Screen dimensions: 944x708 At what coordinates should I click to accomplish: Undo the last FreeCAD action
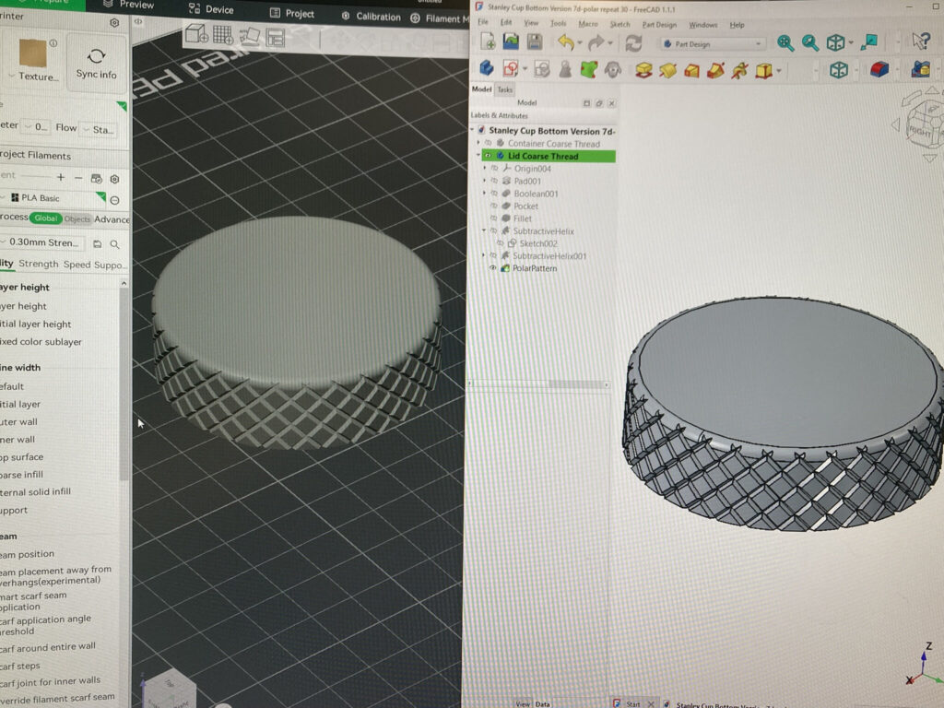[x=565, y=42]
